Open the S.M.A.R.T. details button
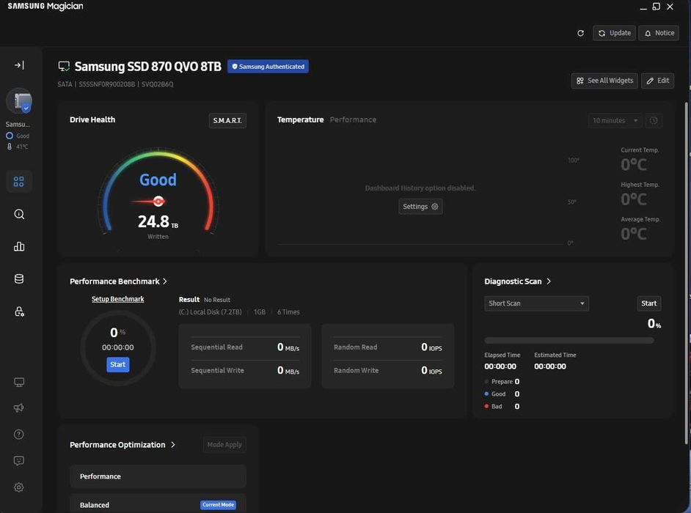The height and width of the screenshot is (513, 691). 227,120
